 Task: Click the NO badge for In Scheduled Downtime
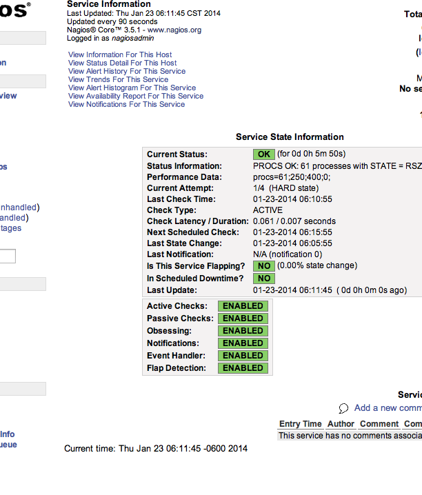263,278
